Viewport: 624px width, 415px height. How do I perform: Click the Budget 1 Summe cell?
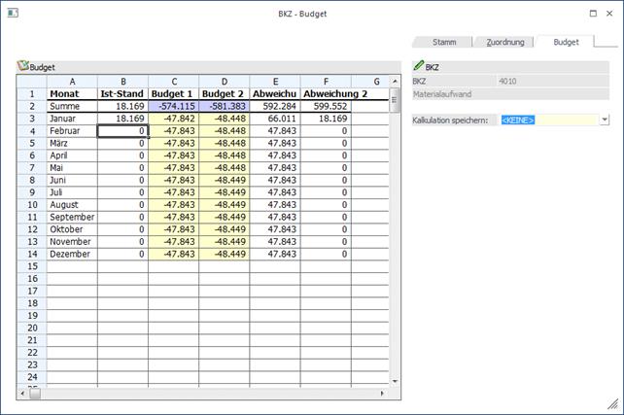point(174,105)
